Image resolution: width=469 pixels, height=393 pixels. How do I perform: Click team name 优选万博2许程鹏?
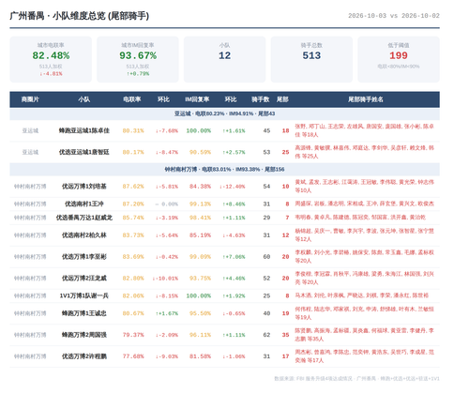(x=83, y=356)
